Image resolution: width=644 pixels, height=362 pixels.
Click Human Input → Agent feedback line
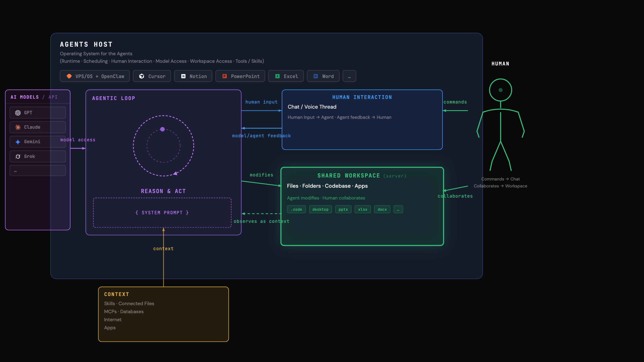click(339, 117)
